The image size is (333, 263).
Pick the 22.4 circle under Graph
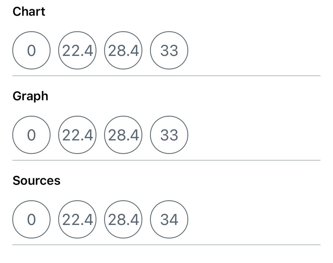77,135
